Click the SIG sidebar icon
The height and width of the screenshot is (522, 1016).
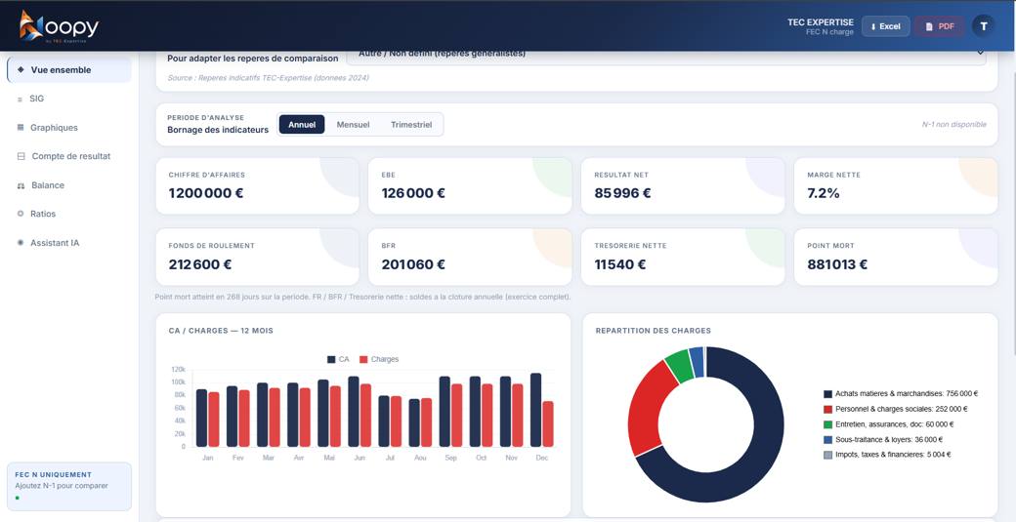[x=21, y=99]
